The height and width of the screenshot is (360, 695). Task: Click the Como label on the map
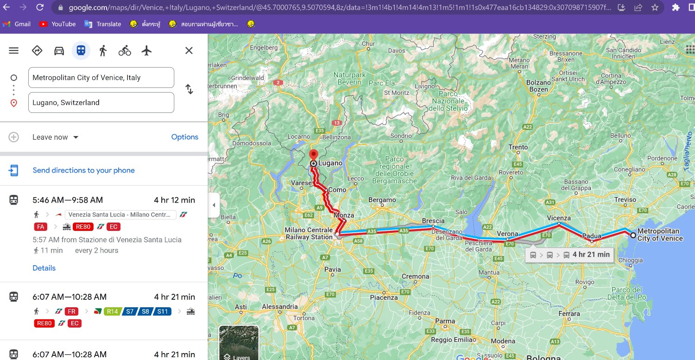(337, 190)
